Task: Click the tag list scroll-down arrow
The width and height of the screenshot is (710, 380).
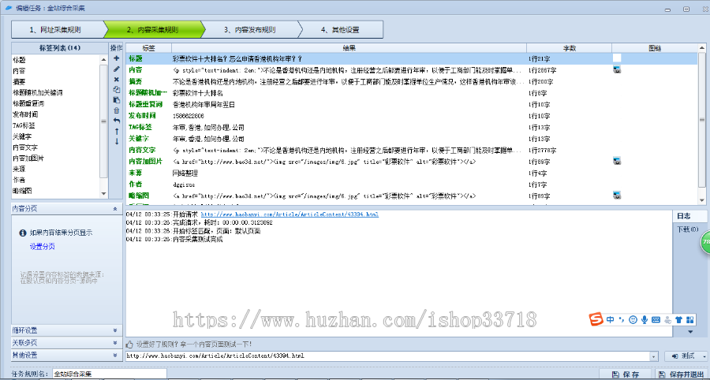Action: coord(103,193)
